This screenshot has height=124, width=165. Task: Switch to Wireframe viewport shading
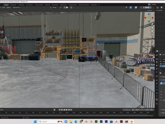[144, 8]
